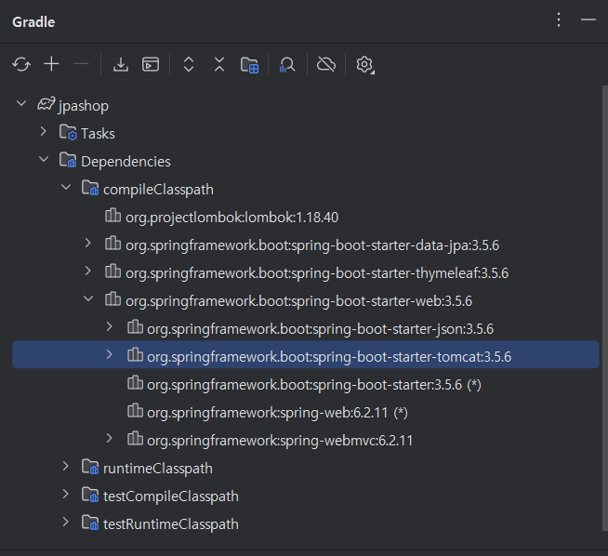Open the Execute Gradle Task icon
Viewport: 608px width, 556px height.
point(151,64)
